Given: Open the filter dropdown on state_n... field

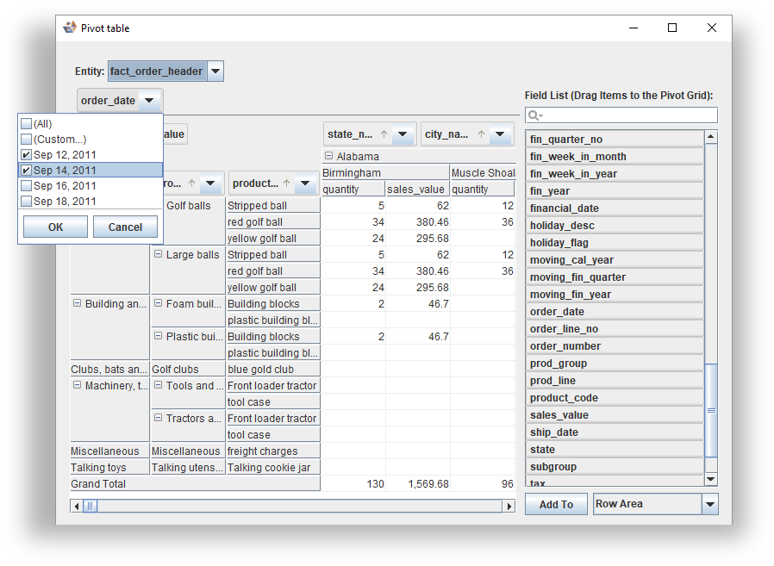Looking at the screenshot, I should [403, 134].
